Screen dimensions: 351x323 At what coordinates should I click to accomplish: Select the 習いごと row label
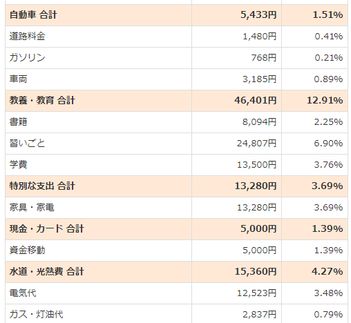28,144
